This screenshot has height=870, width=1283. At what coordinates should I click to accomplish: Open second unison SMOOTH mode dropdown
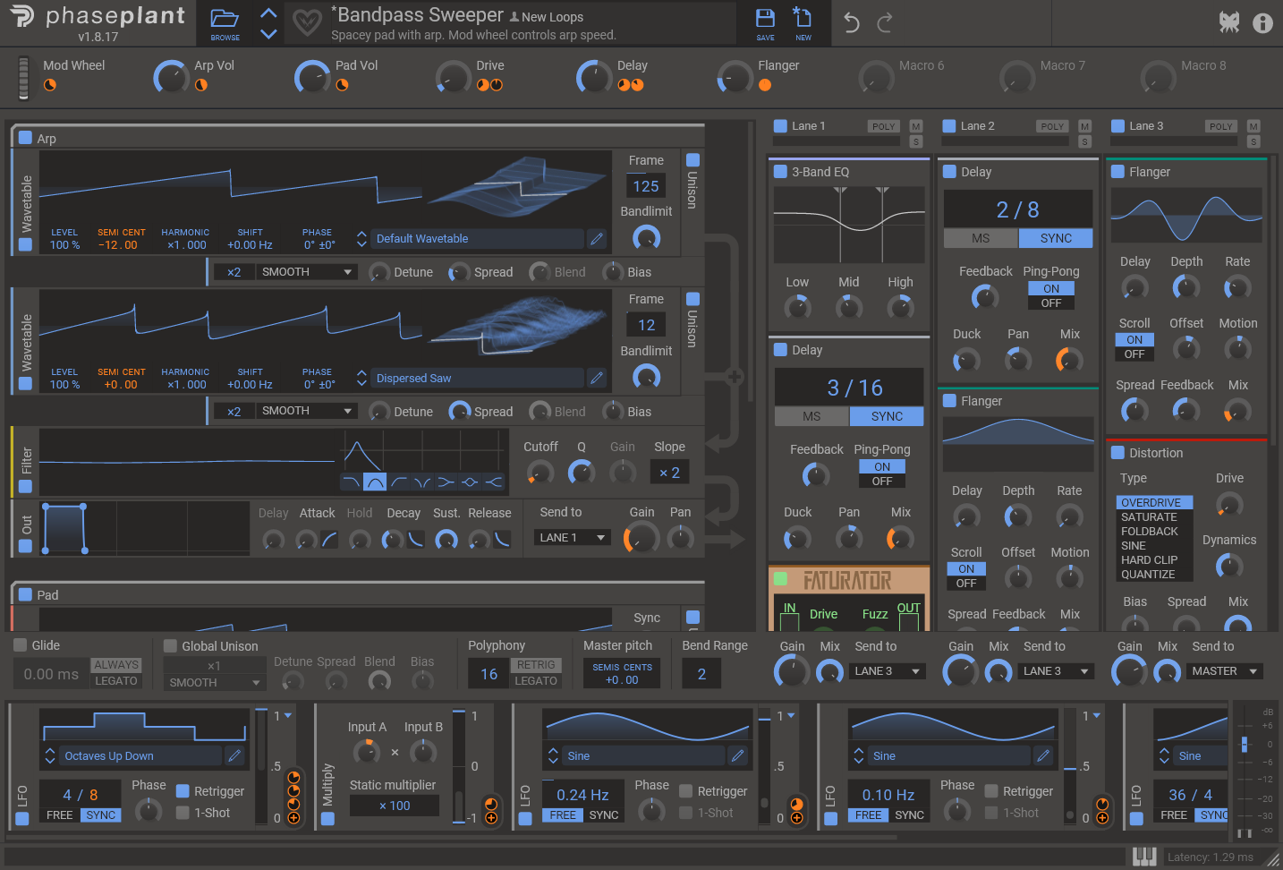pos(307,411)
